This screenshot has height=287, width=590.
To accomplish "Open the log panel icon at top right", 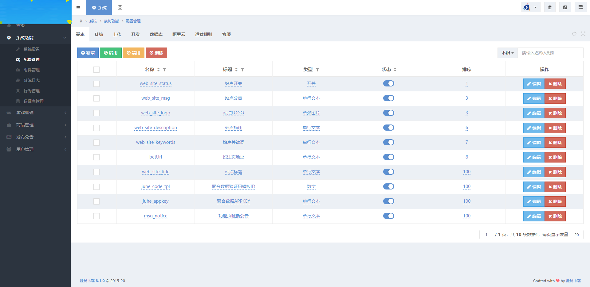I will [x=580, y=7].
